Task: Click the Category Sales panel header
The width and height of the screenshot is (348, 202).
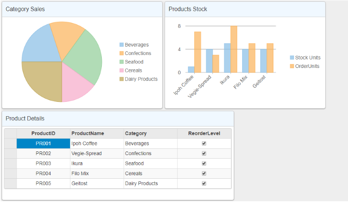Action: click(x=82, y=9)
